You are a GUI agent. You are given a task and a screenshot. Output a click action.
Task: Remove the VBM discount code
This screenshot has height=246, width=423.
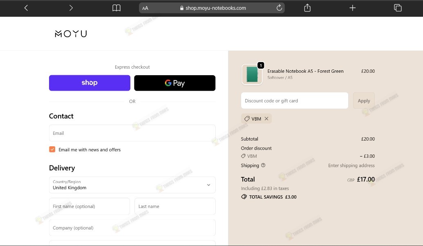coord(266,119)
